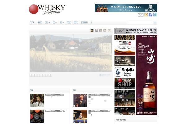The width and height of the screenshot is (186, 124).
Task: Expand the third navigation dropdown menu
Action: (47, 22)
